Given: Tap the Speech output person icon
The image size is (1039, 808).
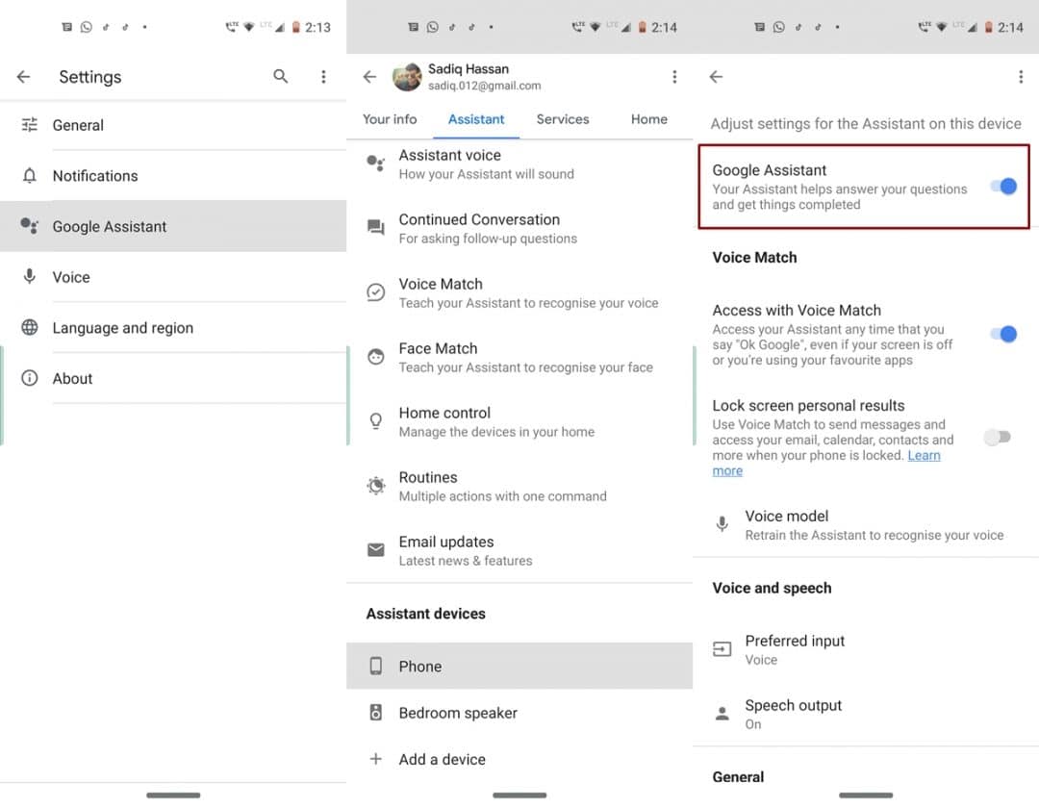Looking at the screenshot, I should coord(722,714).
